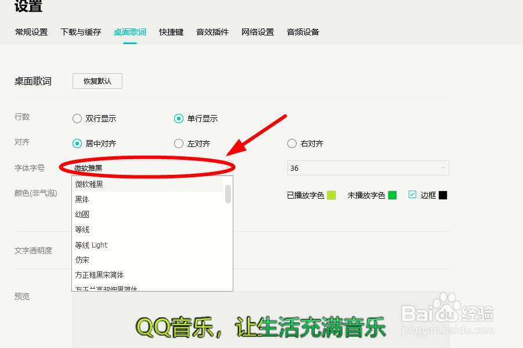Viewport: 523px width, 348px height.
Task: Pick 黑体 from font list
Action: point(148,199)
